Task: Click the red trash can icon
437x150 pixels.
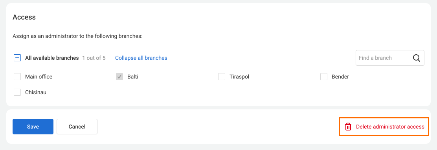Action: 348,127
